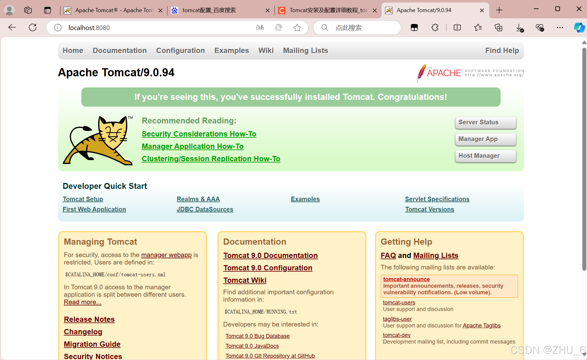This screenshot has height=360, width=587.
Task: Open settings and more menu
Action: 560,28
